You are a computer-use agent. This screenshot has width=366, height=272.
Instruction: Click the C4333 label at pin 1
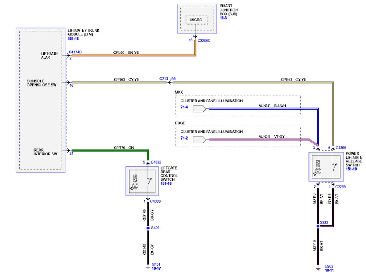[155, 201]
